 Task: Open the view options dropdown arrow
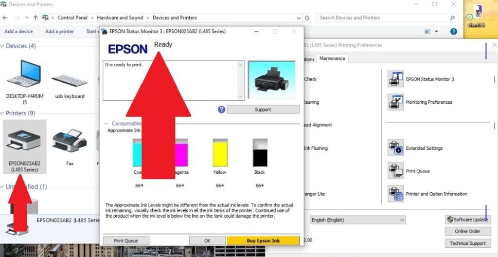tap(436, 31)
